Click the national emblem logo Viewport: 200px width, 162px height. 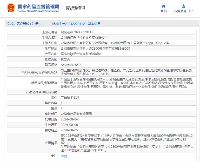11,8
